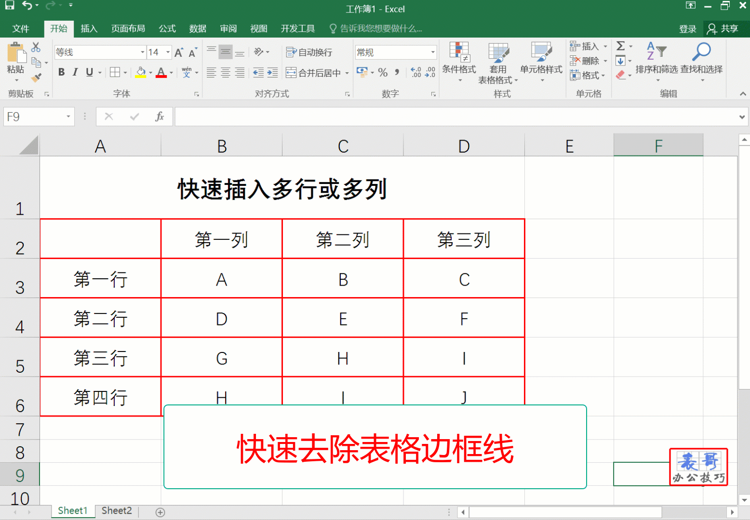Open 格式 format cells menu
Screen dimensions: 750x520
587,75
